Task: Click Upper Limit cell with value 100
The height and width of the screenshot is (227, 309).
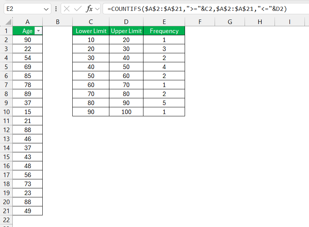Action: click(126, 112)
